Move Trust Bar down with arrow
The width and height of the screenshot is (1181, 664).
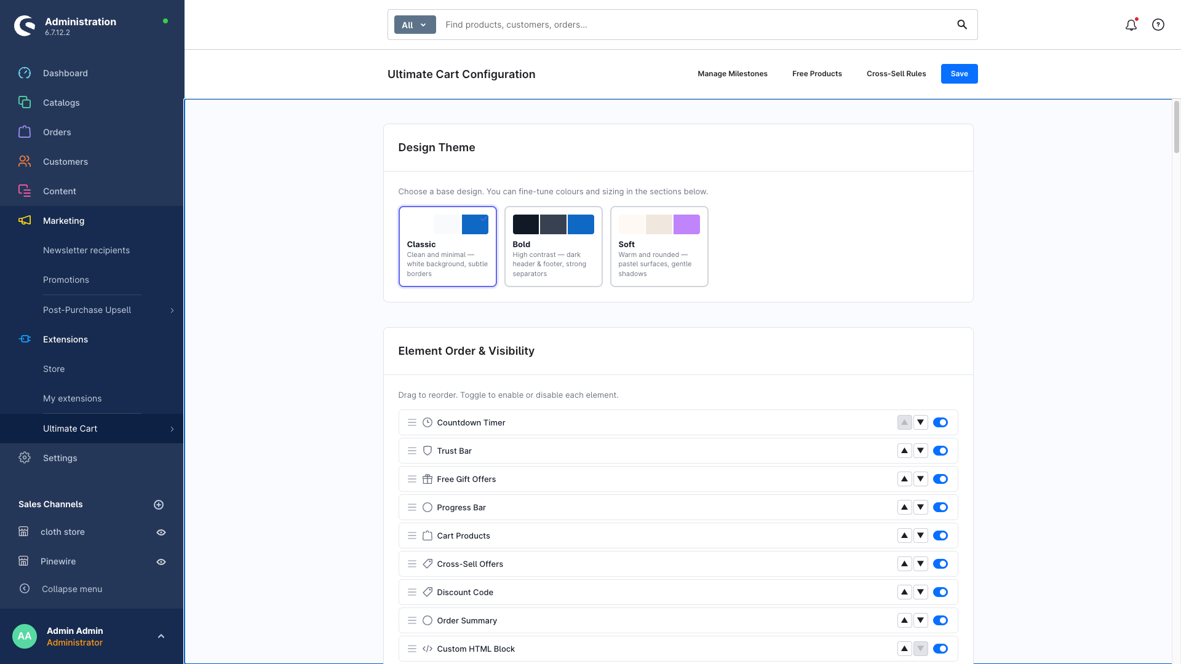pos(920,451)
